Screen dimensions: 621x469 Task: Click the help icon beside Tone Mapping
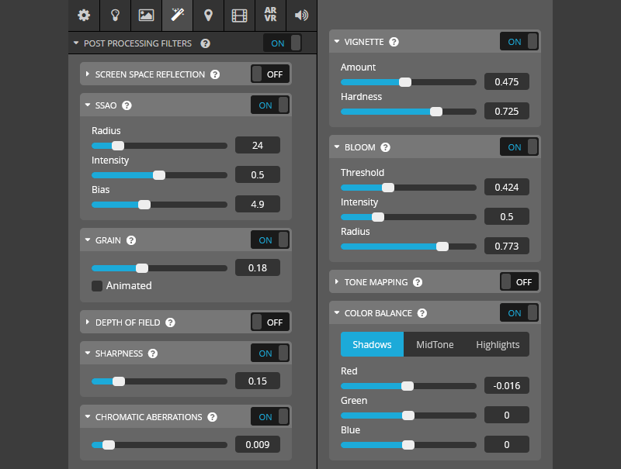(418, 282)
